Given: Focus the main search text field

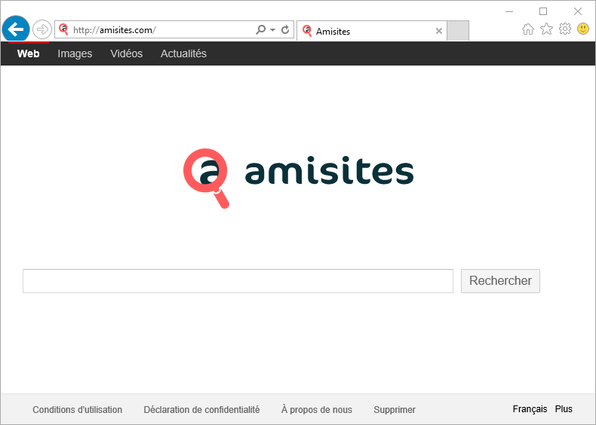Looking at the screenshot, I should coord(238,281).
